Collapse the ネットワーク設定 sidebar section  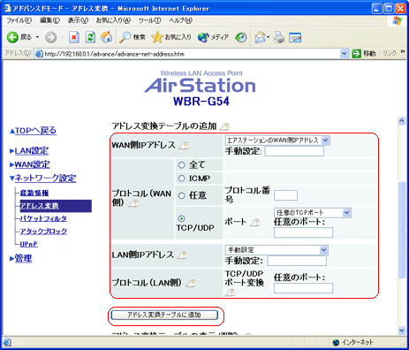click(43, 179)
